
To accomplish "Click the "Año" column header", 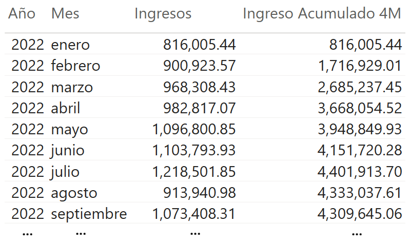I will coord(22,14).
